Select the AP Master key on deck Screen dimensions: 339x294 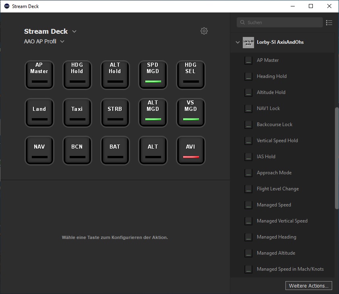click(x=39, y=75)
